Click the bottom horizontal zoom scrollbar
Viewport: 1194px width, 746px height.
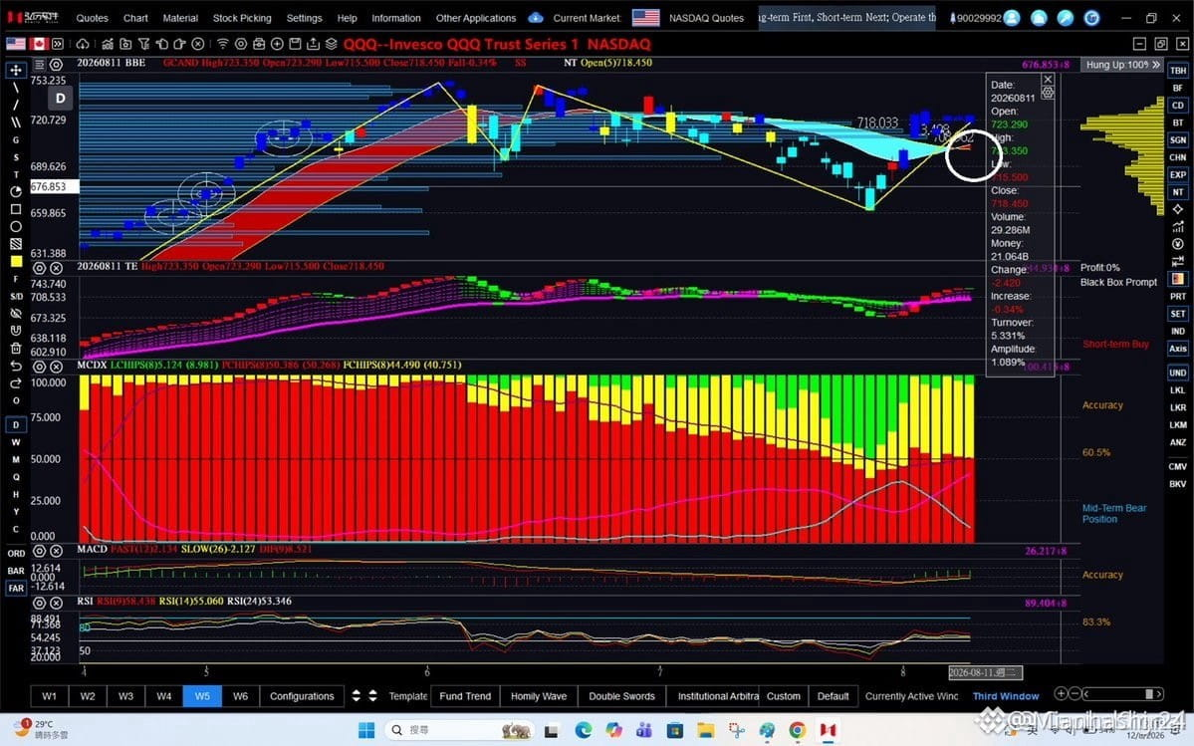coord(1123,693)
